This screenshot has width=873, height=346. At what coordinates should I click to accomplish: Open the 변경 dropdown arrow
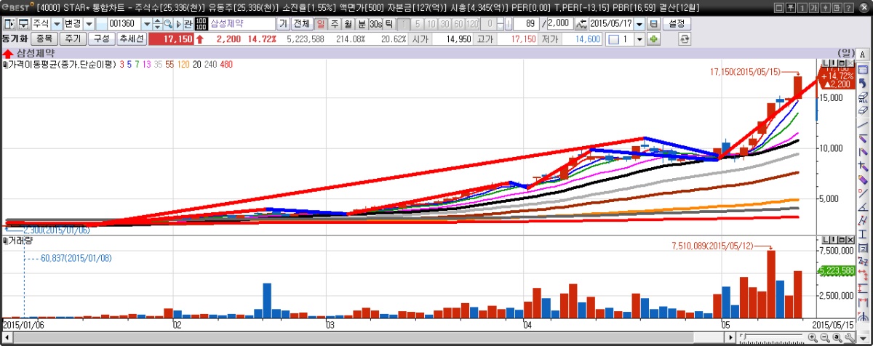(89, 23)
